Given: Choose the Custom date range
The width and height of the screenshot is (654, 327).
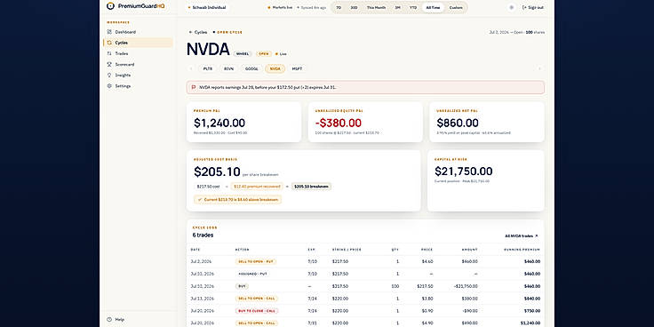Looking at the screenshot, I should (456, 7).
